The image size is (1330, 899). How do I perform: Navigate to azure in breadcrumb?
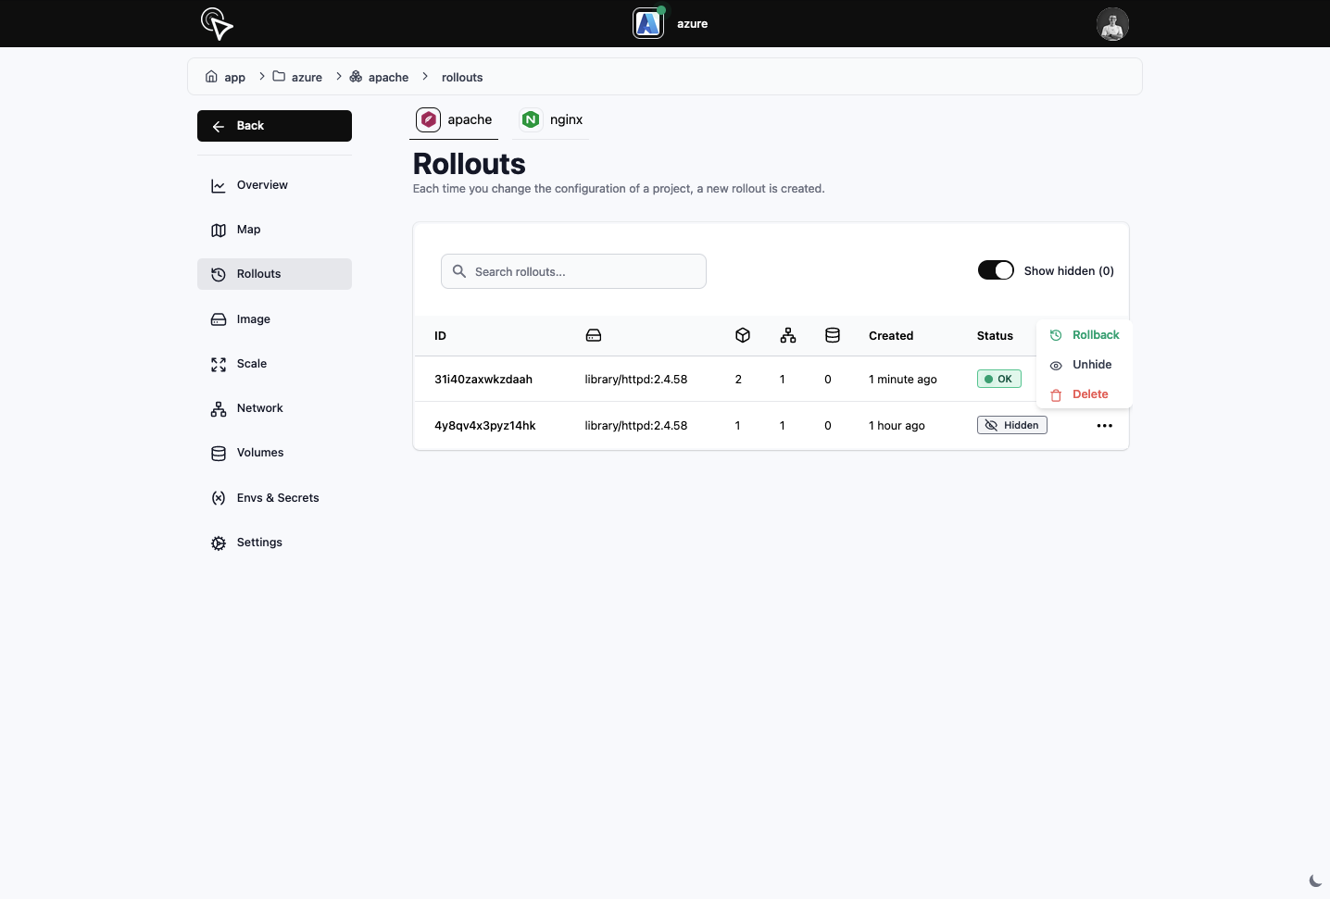coord(306,78)
